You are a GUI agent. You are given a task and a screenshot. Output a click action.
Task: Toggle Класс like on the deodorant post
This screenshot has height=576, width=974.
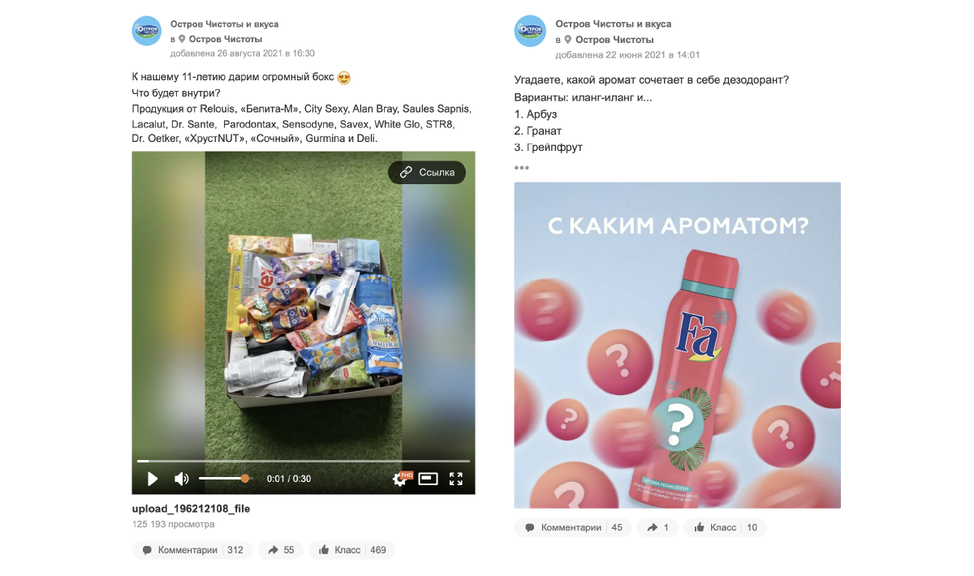click(x=725, y=527)
